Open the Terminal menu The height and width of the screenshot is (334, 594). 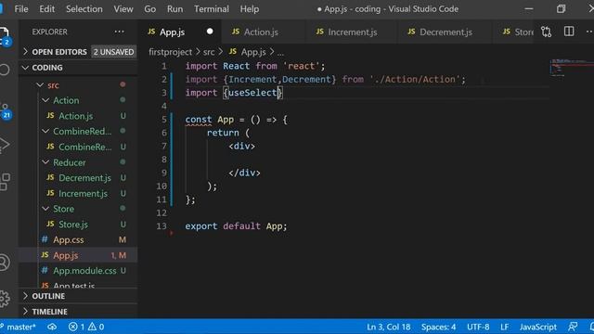point(212,8)
